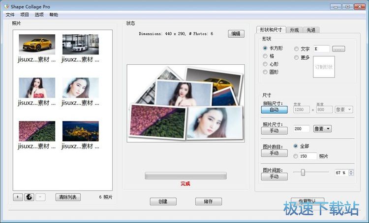Image resolution: width=369 pixels, height=223 pixels.
Task: Click the 创建 create button
Action: click(163, 201)
